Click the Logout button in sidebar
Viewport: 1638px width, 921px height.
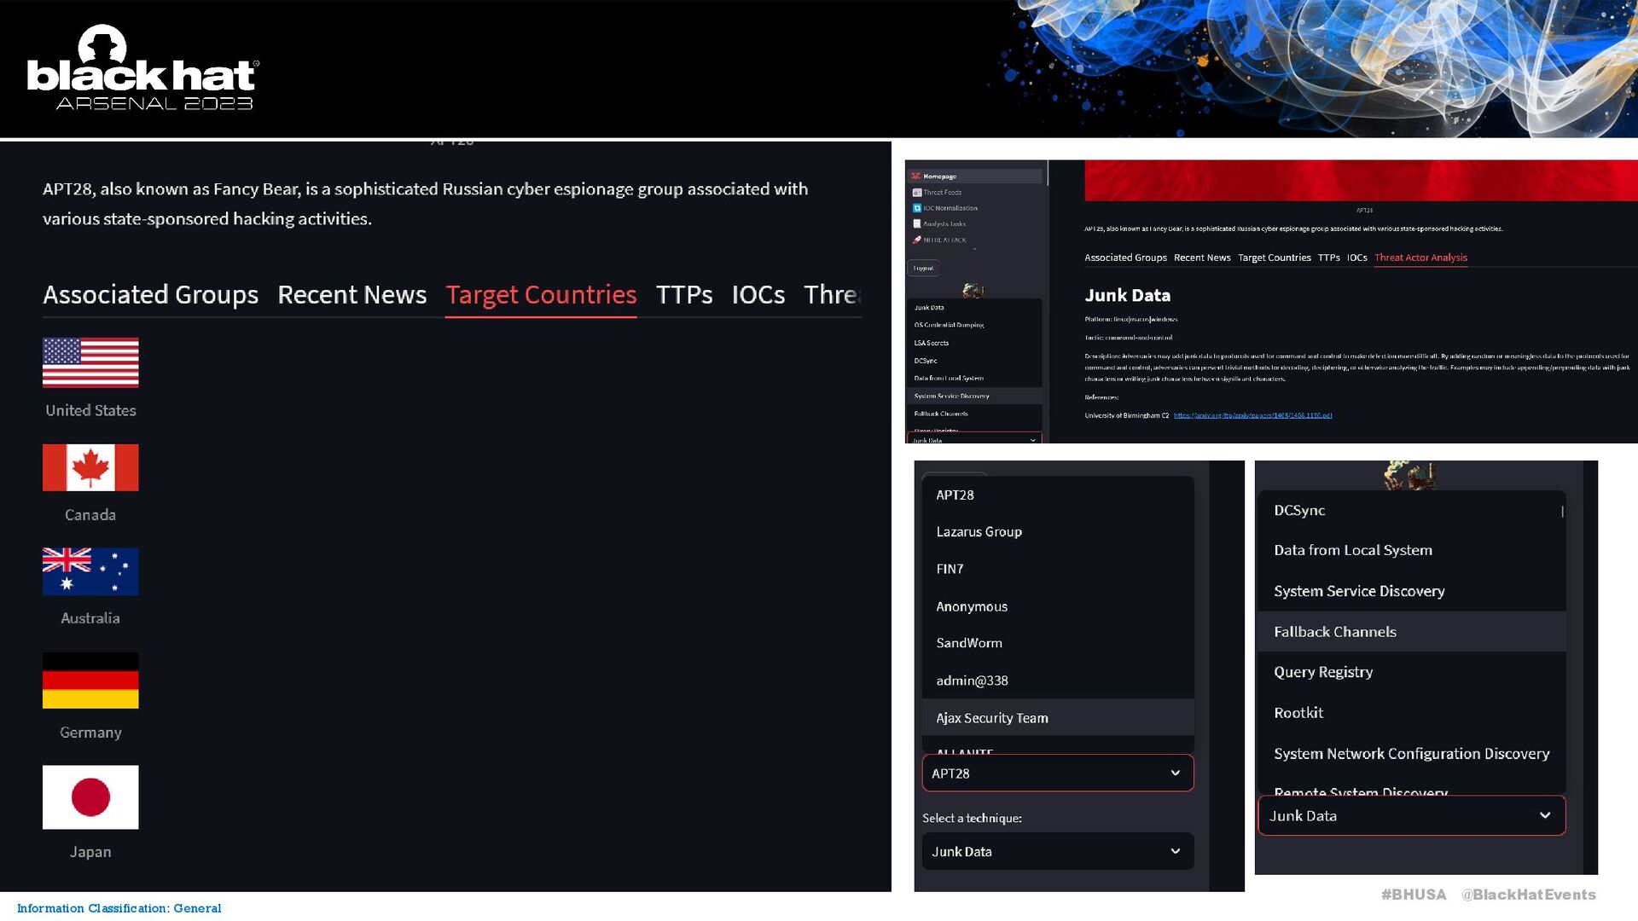(x=924, y=268)
